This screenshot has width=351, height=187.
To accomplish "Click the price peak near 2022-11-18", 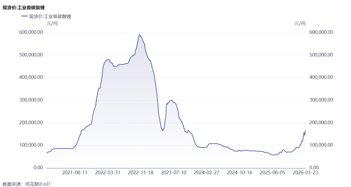I will tap(139, 35).
